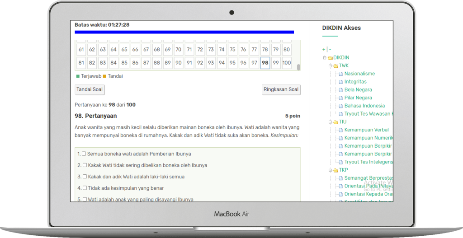The width and height of the screenshot is (463, 238).
Task: Open the Bela Negara topic
Action: click(x=358, y=89)
